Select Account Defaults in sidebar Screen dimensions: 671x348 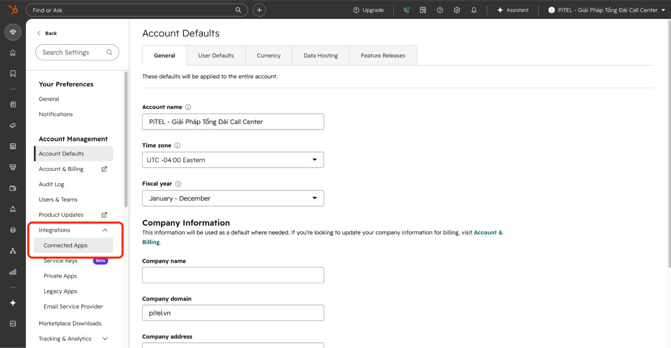point(73,153)
